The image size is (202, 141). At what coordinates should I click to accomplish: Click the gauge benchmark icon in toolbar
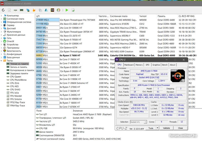point(59,10)
